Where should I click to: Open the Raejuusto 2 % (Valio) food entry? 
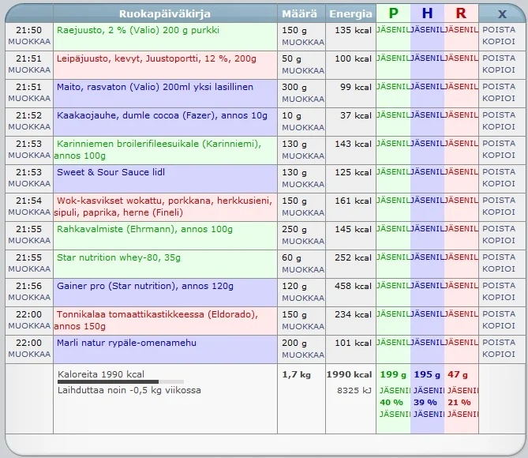point(138,30)
